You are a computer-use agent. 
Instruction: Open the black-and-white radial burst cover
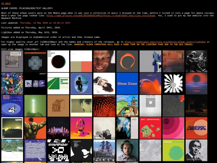174,84
